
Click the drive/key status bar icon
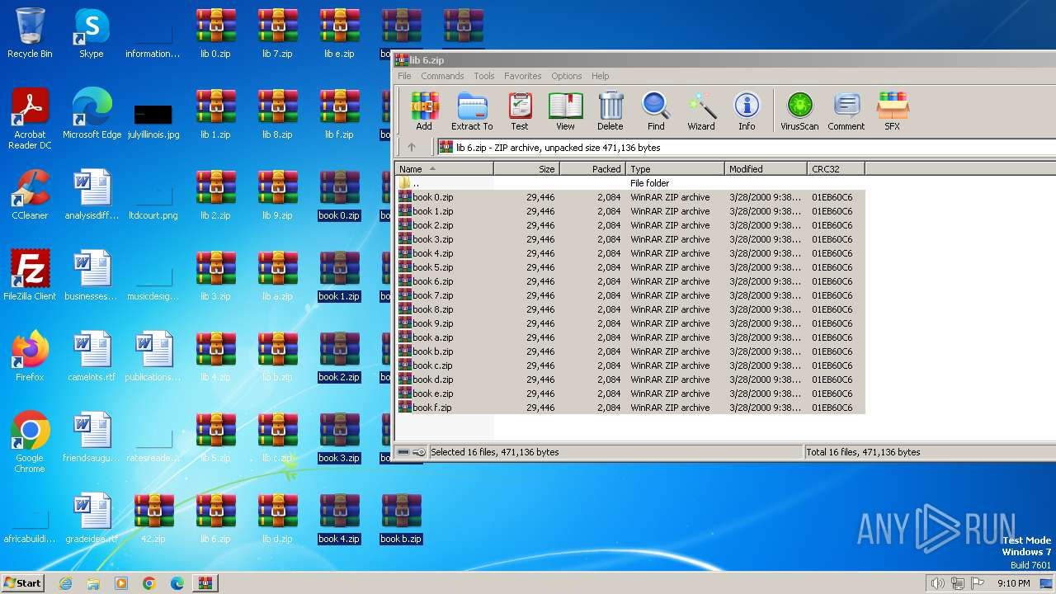point(411,452)
